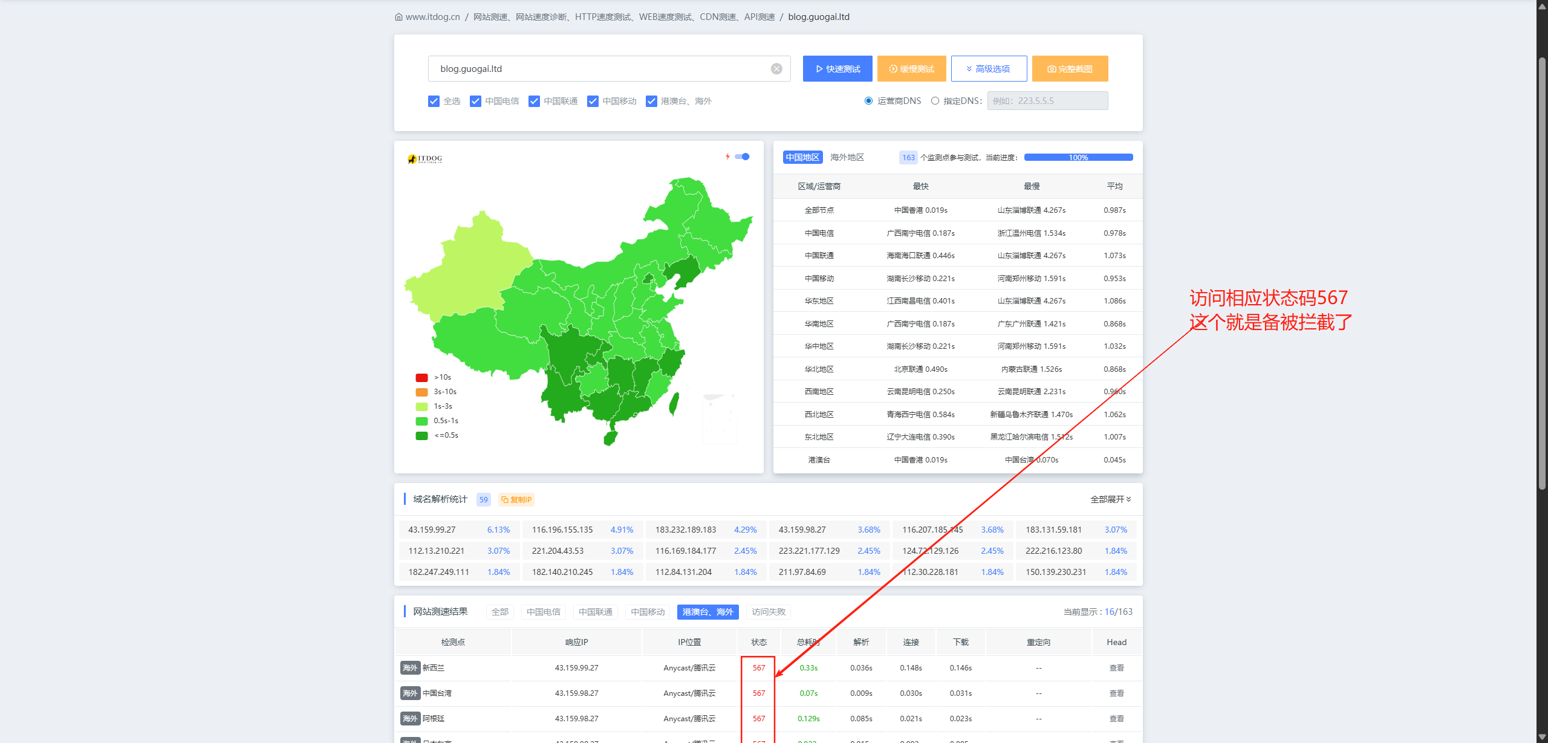The height and width of the screenshot is (743, 1548).
Task: Toggle the lightning map switch
Action: (x=742, y=157)
